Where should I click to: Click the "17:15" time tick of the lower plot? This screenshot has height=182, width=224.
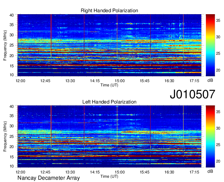[x=194, y=172]
